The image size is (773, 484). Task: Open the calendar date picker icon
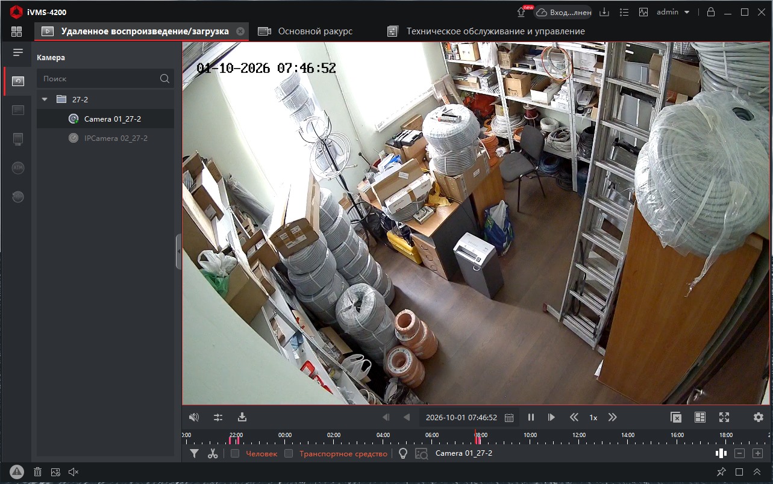click(509, 417)
